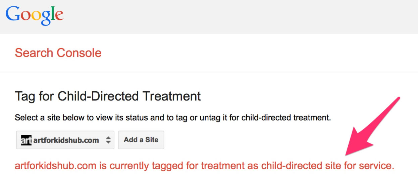Open the artforkidshub.com site dropdown

coord(65,140)
